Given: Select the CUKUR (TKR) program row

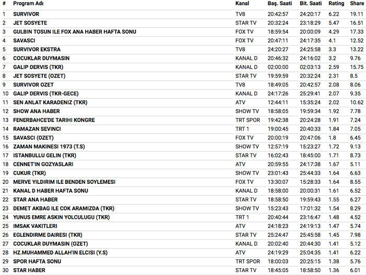Looking at the screenshot, I should coord(29,173).
